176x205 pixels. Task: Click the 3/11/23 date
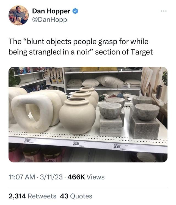coord(51,177)
